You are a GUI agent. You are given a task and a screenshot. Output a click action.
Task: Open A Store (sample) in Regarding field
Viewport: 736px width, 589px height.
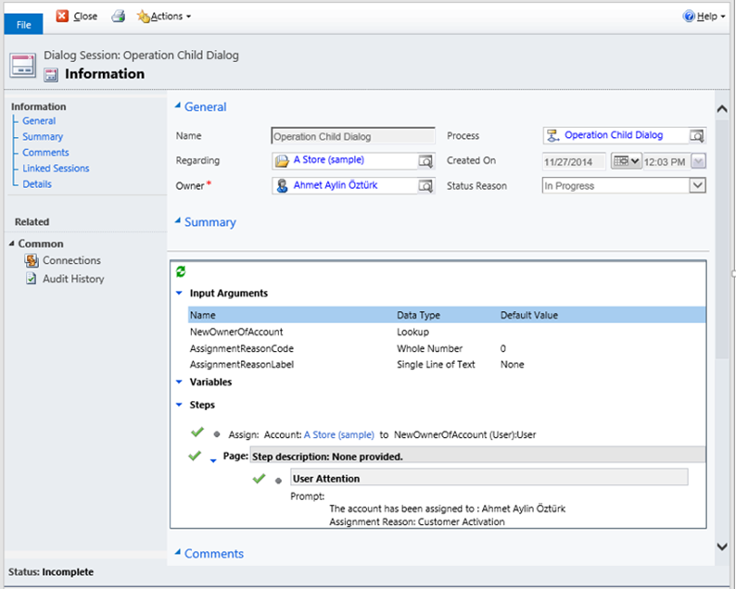click(328, 160)
